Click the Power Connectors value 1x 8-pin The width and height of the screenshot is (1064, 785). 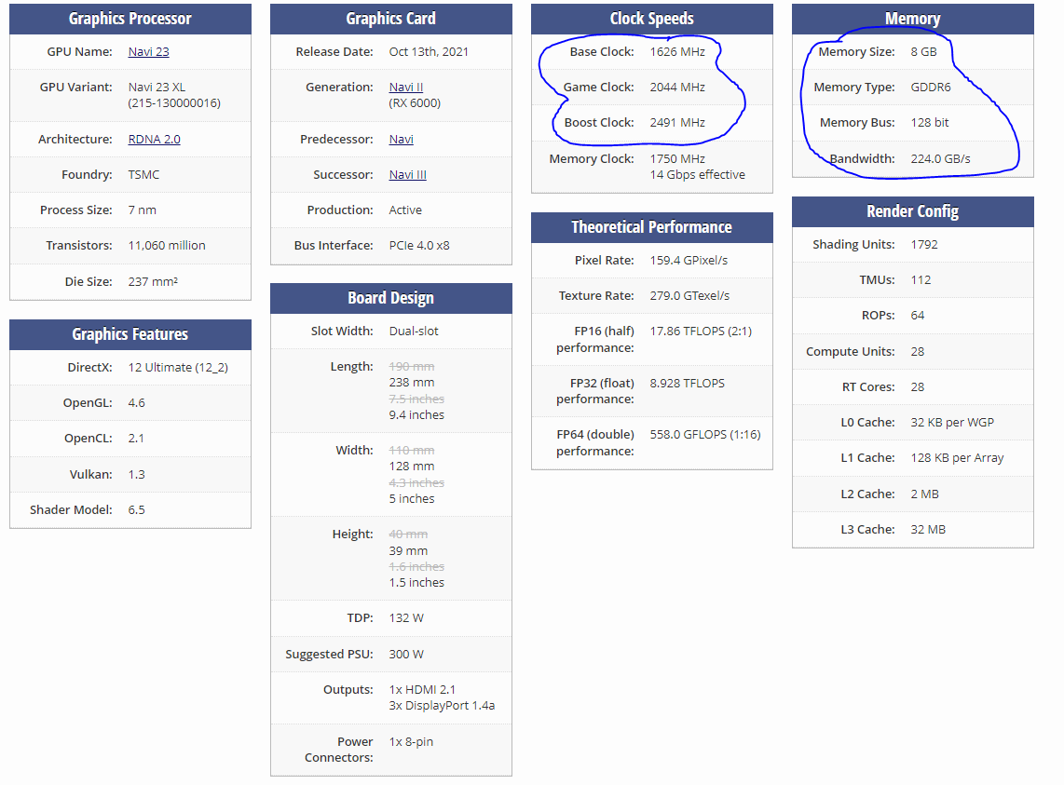[411, 741]
